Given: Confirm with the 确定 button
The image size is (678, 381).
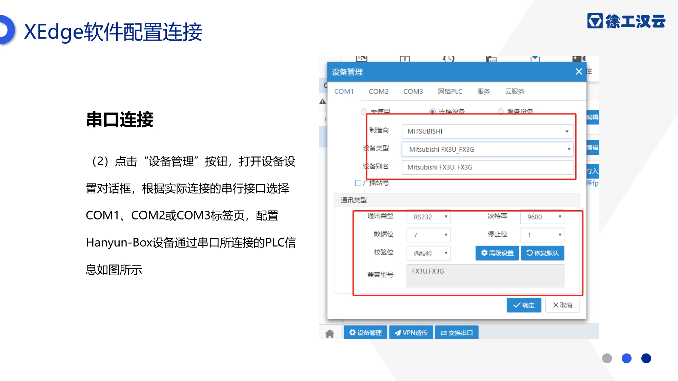Looking at the screenshot, I should click(524, 305).
